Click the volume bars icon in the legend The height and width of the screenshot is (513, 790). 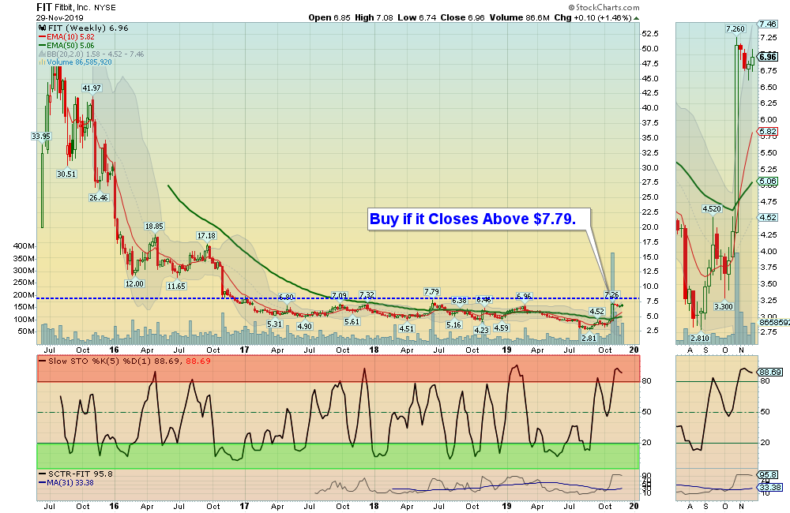[x=42, y=62]
